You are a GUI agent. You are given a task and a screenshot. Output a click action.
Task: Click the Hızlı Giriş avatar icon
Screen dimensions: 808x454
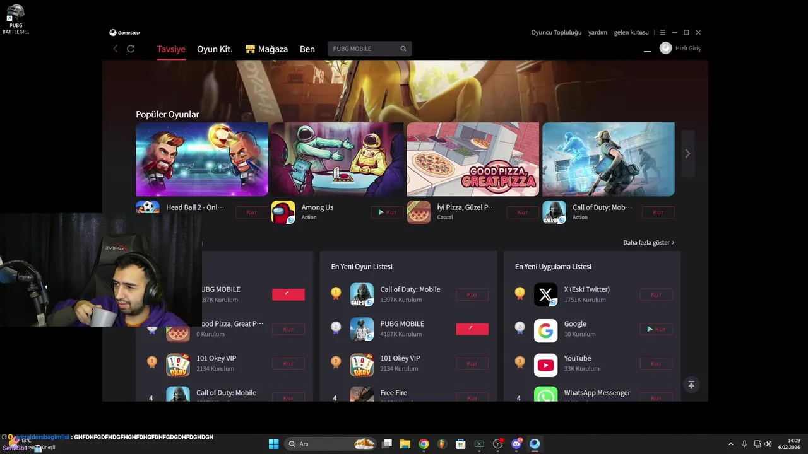pos(665,48)
